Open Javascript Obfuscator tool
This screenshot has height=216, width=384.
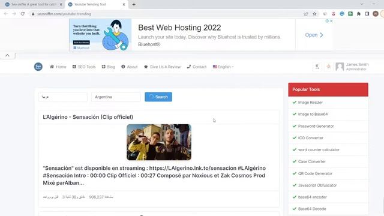pyautogui.click(x=317, y=185)
